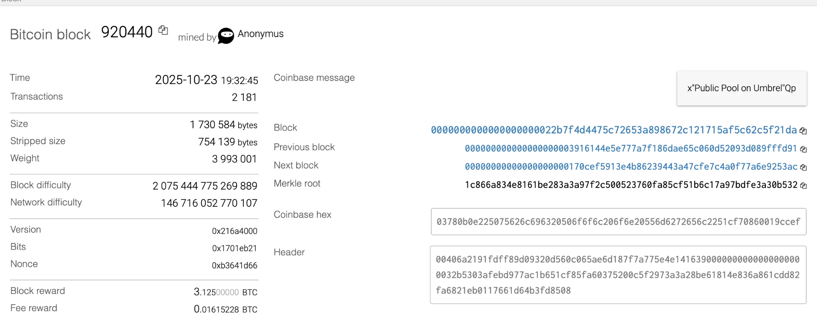Click the Nonce value 0xb3641d66

click(x=234, y=266)
